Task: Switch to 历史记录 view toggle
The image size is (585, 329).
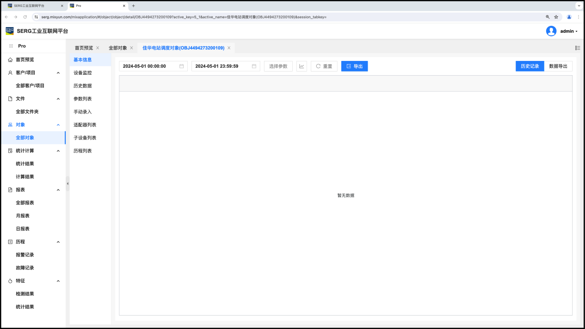Action: (x=530, y=66)
